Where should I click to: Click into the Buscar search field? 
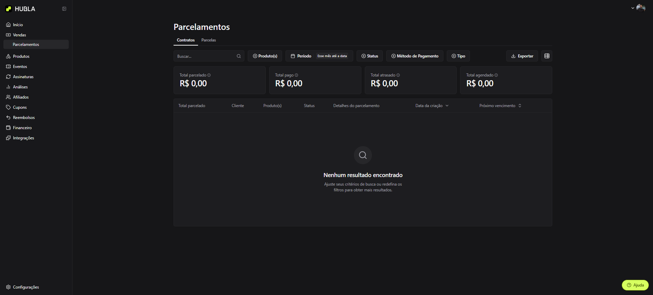204,56
